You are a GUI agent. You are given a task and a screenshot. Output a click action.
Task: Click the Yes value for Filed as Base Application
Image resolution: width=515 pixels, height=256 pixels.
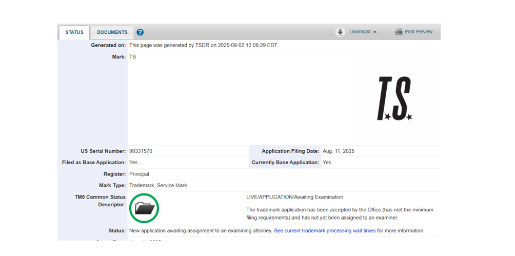tap(133, 163)
